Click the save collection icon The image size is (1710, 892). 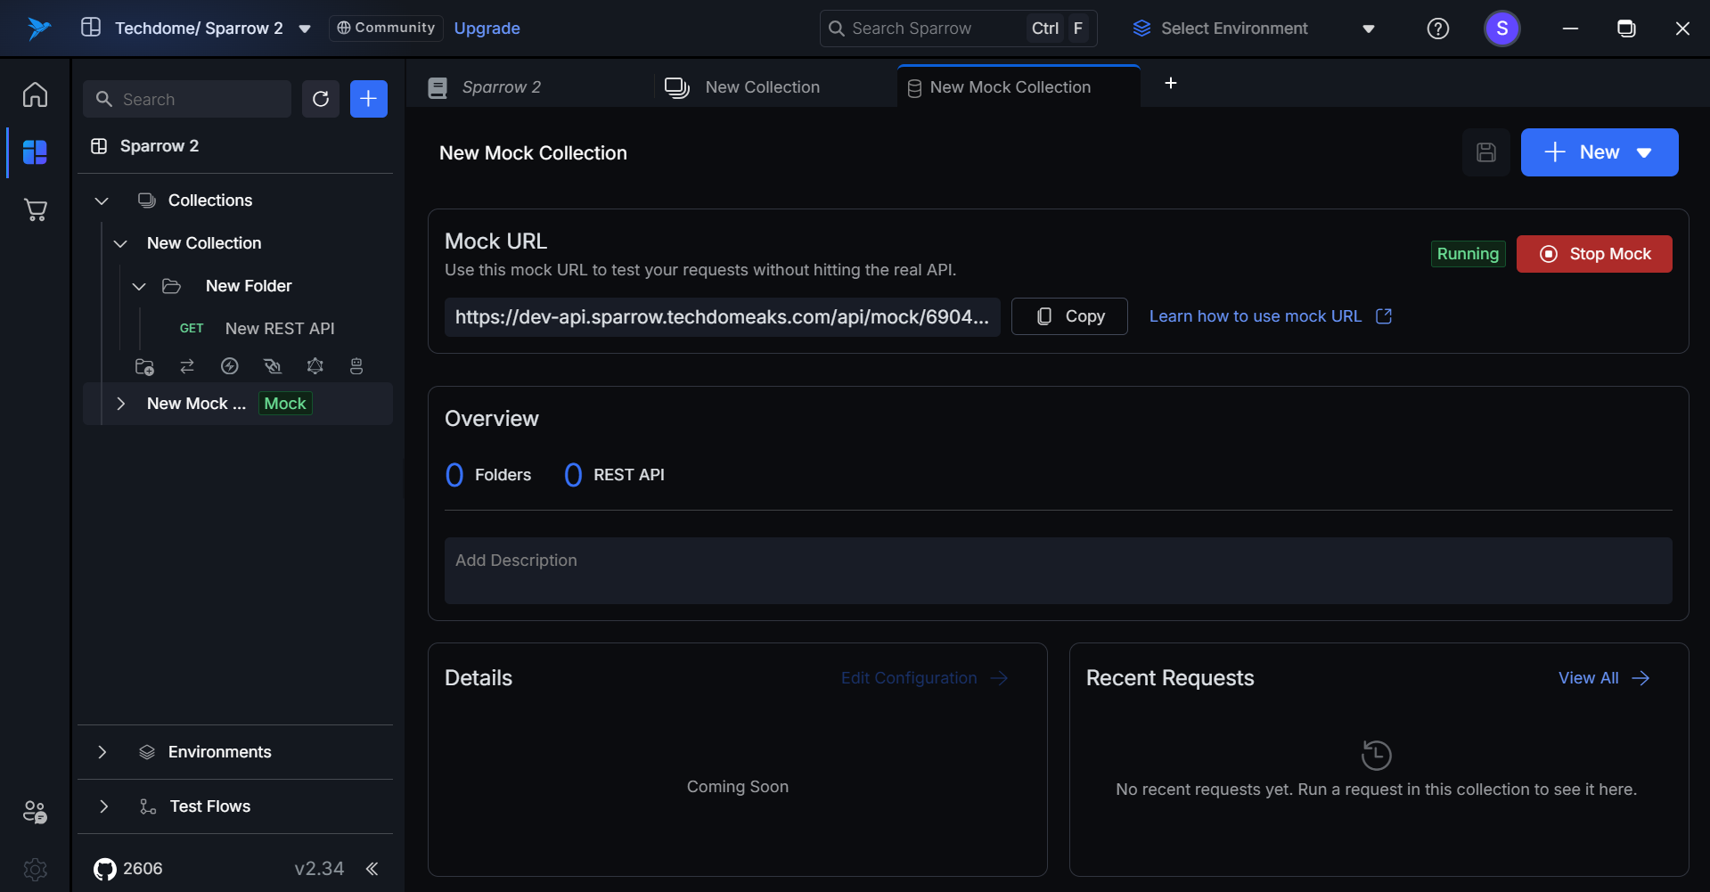point(1485,152)
